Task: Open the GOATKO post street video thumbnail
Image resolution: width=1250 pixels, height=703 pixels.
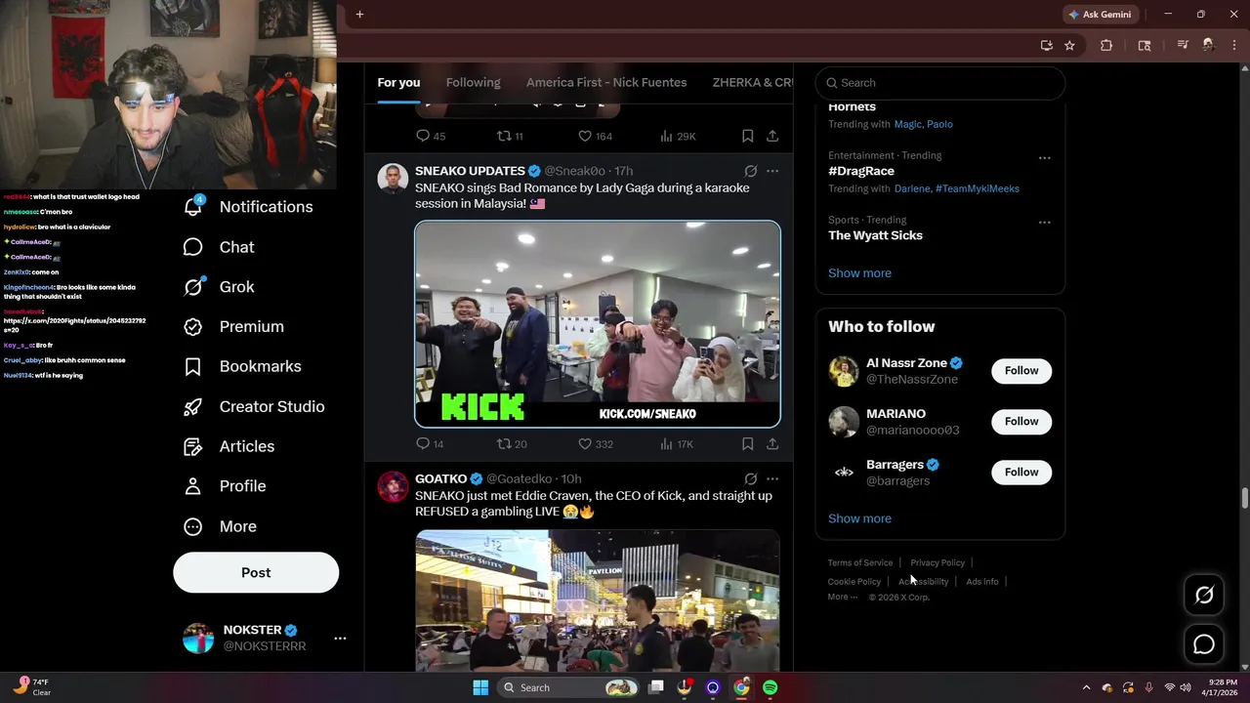Action: click(598, 600)
